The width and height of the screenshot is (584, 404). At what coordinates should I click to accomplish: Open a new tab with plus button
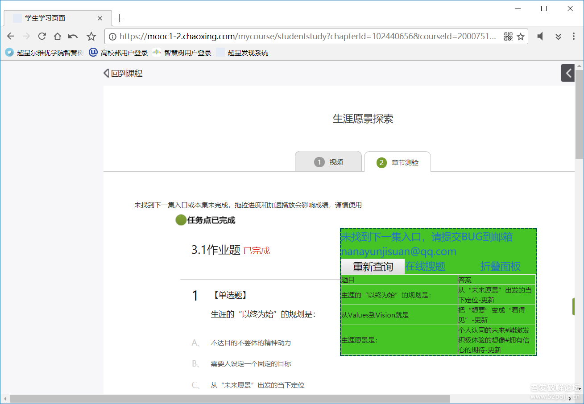click(120, 18)
